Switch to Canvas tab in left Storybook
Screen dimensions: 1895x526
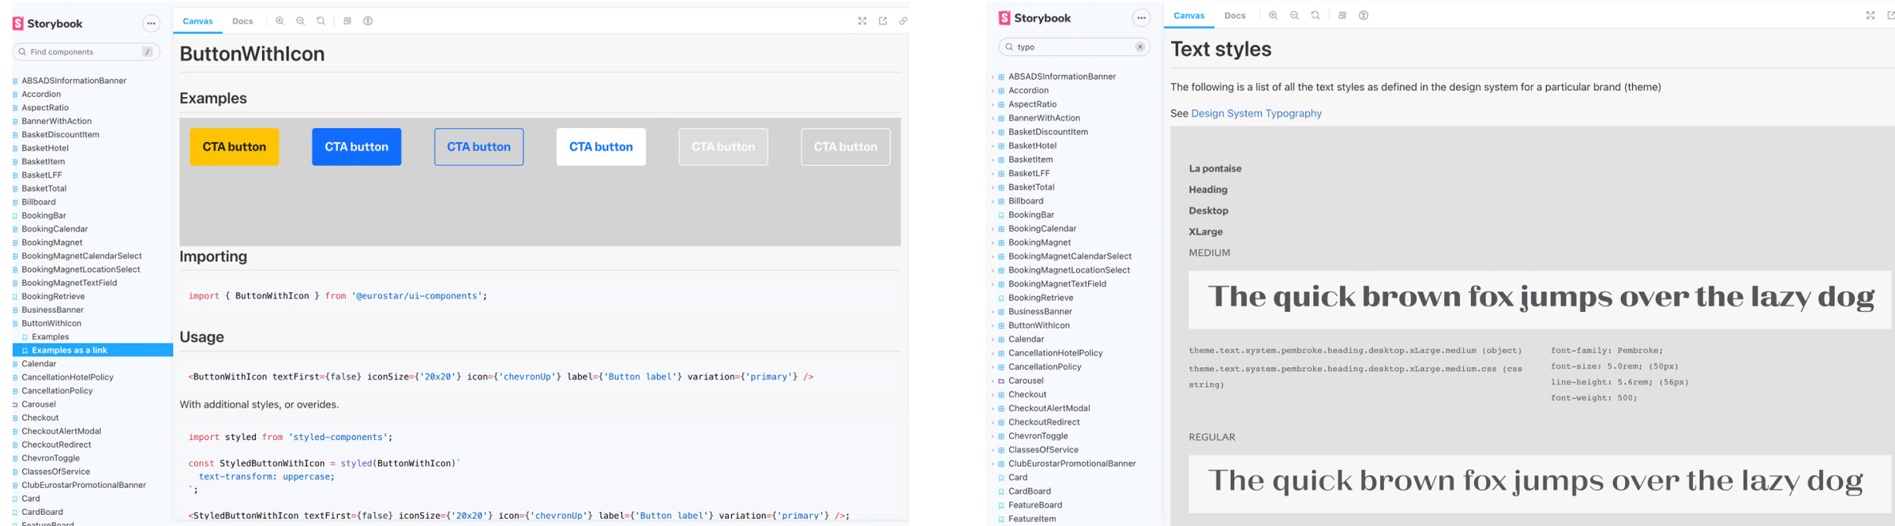coord(197,21)
